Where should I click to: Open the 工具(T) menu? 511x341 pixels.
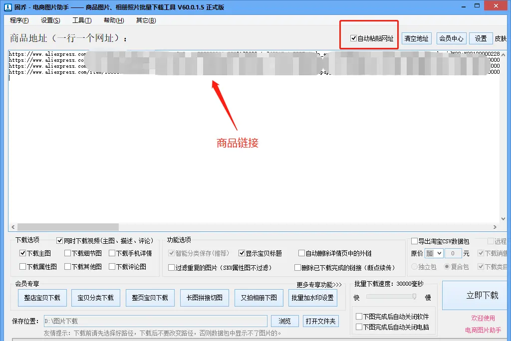pyautogui.click(x=82, y=20)
